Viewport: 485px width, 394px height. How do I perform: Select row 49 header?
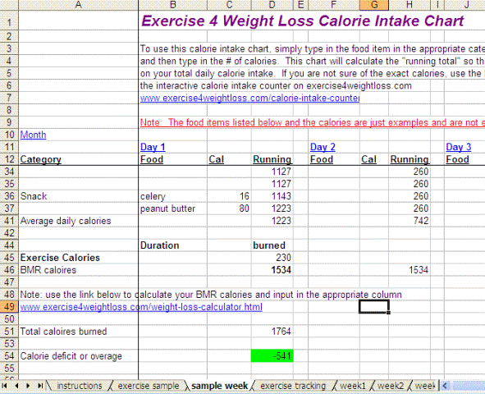[x=9, y=307]
